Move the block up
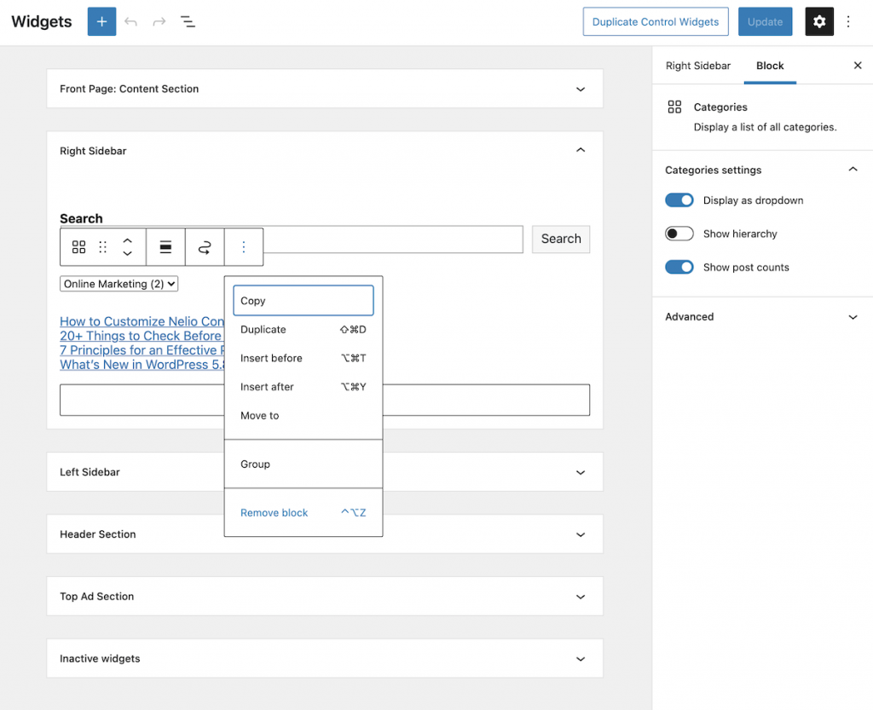Viewport: 873px width, 710px height. click(128, 241)
